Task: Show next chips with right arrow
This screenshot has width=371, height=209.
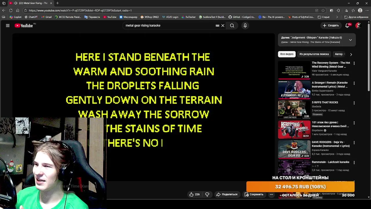Action: coord(351,54)
